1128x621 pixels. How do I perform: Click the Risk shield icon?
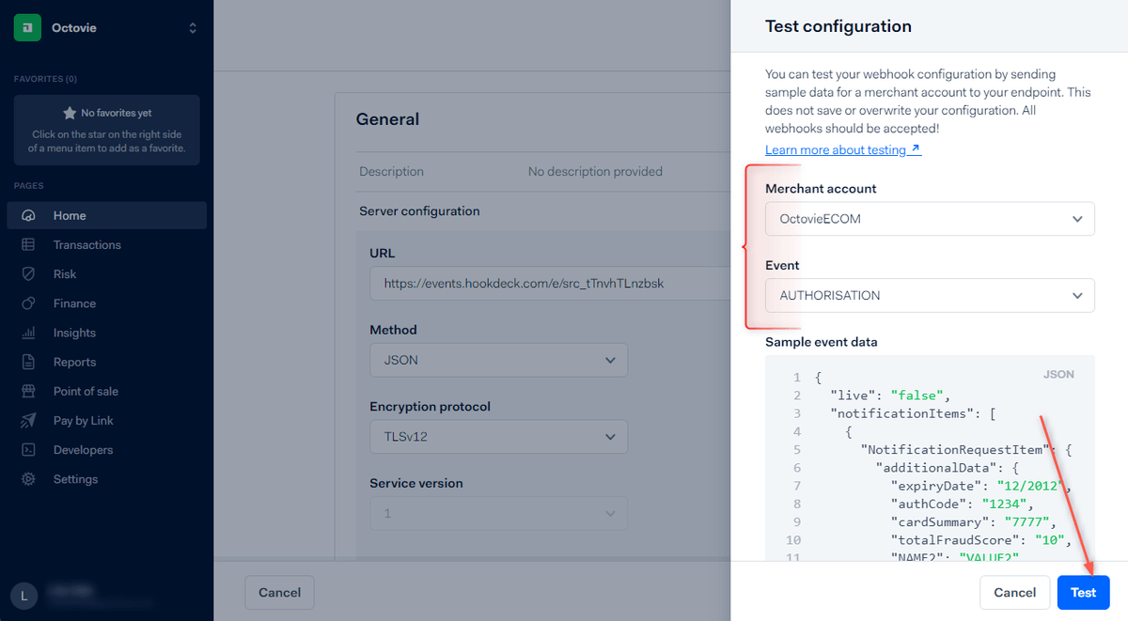click(x=28, y=274)
